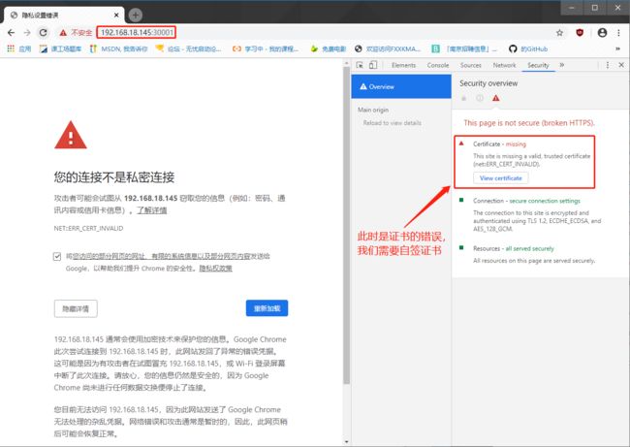Open the Chrome profile avatar icon
The height and width of the screenshot is (447, 630).
click(x=602, y=33)
